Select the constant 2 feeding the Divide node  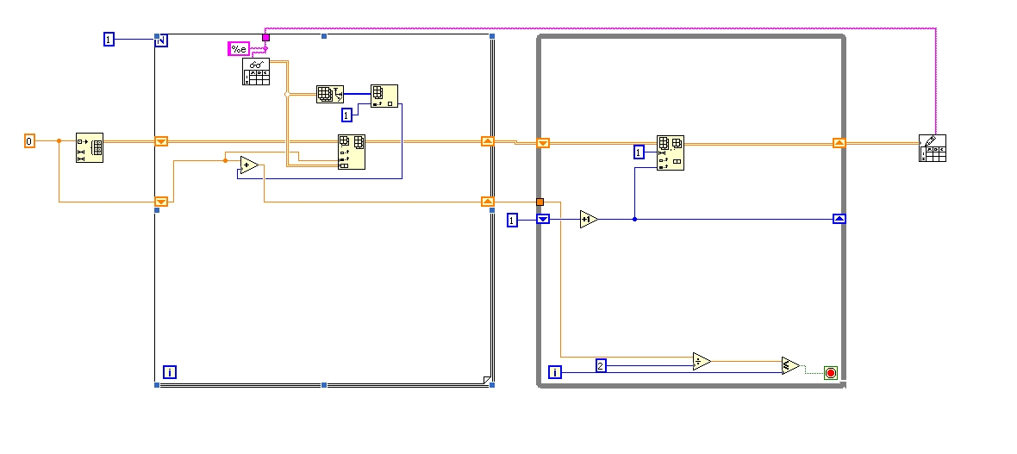click(x=601, y=366)
